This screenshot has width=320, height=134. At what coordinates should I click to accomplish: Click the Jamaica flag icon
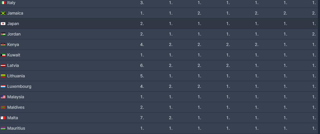(3, 13)
